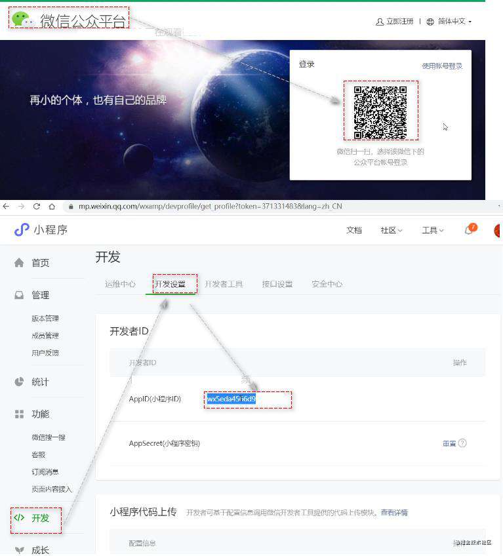Click the highlighted AppID value wx5eda456d9
This screenshot has width=503, height=556.
point(231,399)
